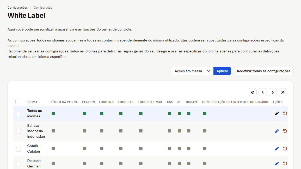The height and width of the screenshot is (169, 301).
Task: Click the Configurações da Interface do Usuário header
Action: click(235, 102)
